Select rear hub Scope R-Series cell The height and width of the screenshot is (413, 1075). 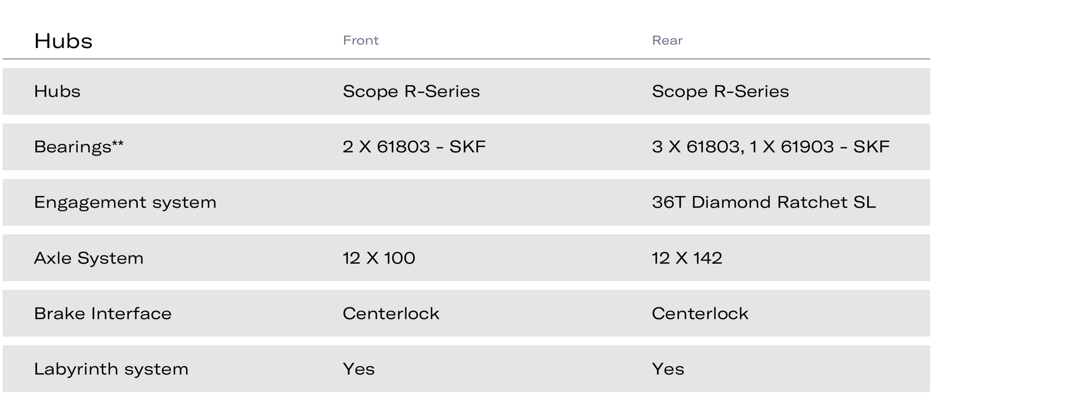[x=720, y=91]
